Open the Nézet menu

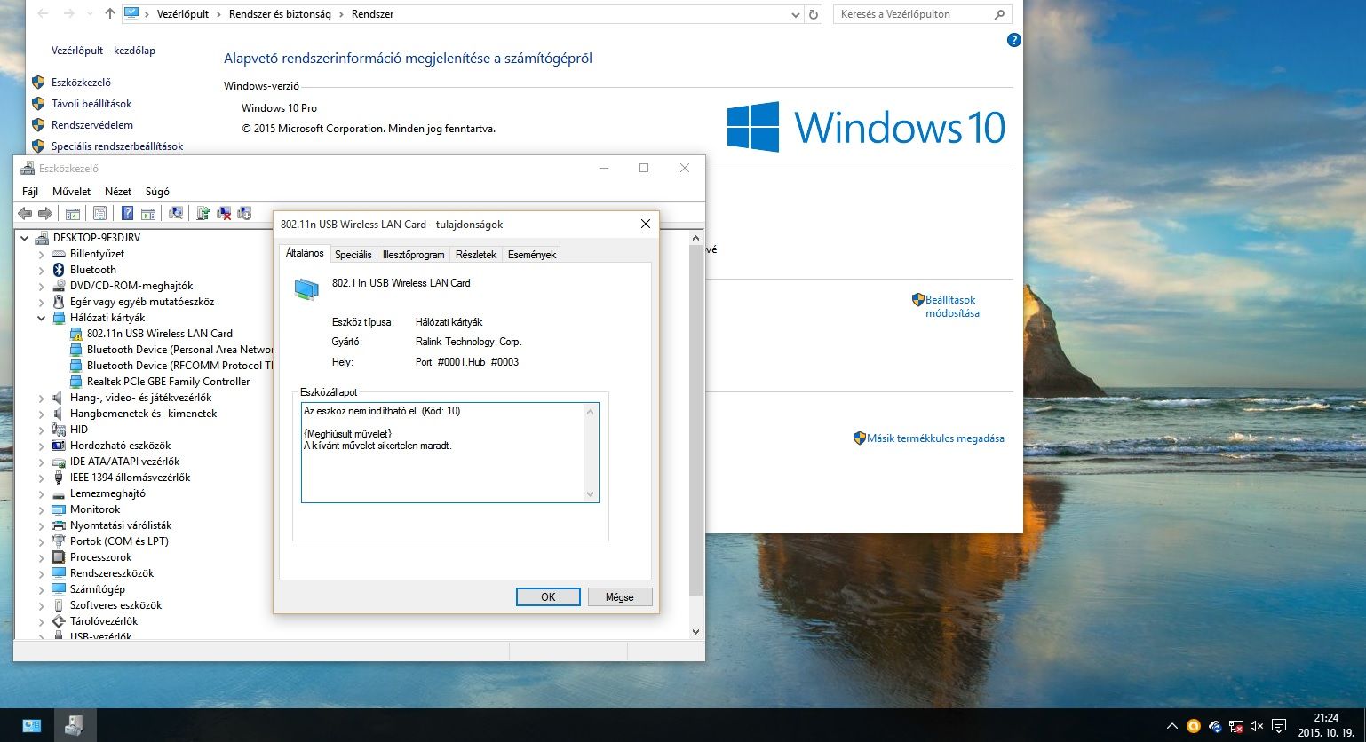coord(118,192)
